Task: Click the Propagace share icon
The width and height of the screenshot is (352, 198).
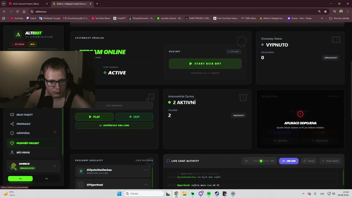Action: (x=12, y=124)
